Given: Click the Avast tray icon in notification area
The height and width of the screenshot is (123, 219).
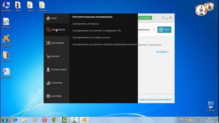Looking at the screenshot, I should (190, 120).
